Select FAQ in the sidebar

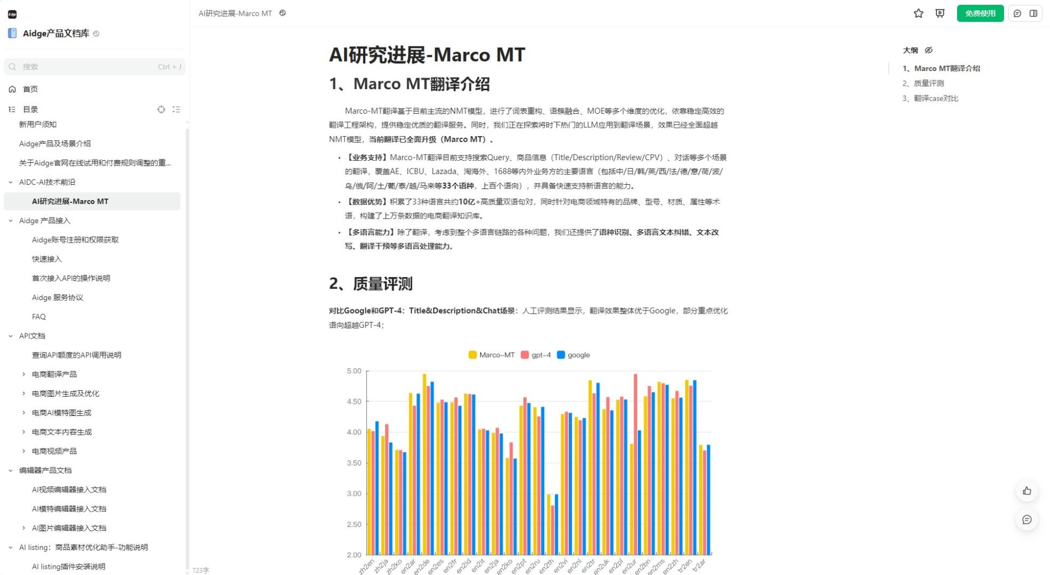click(38, 316)
